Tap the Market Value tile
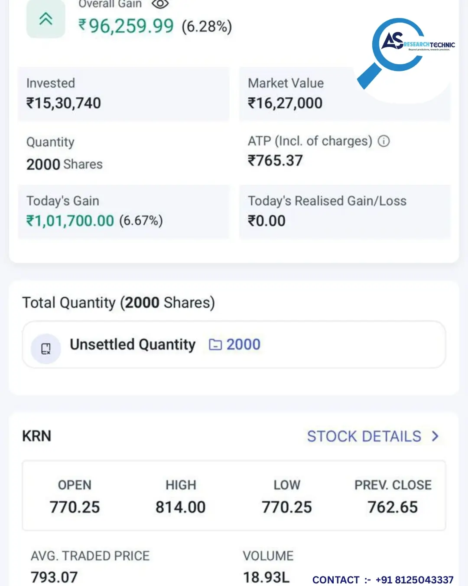Viewport: 468px width, 586px height. pos(344,94)
